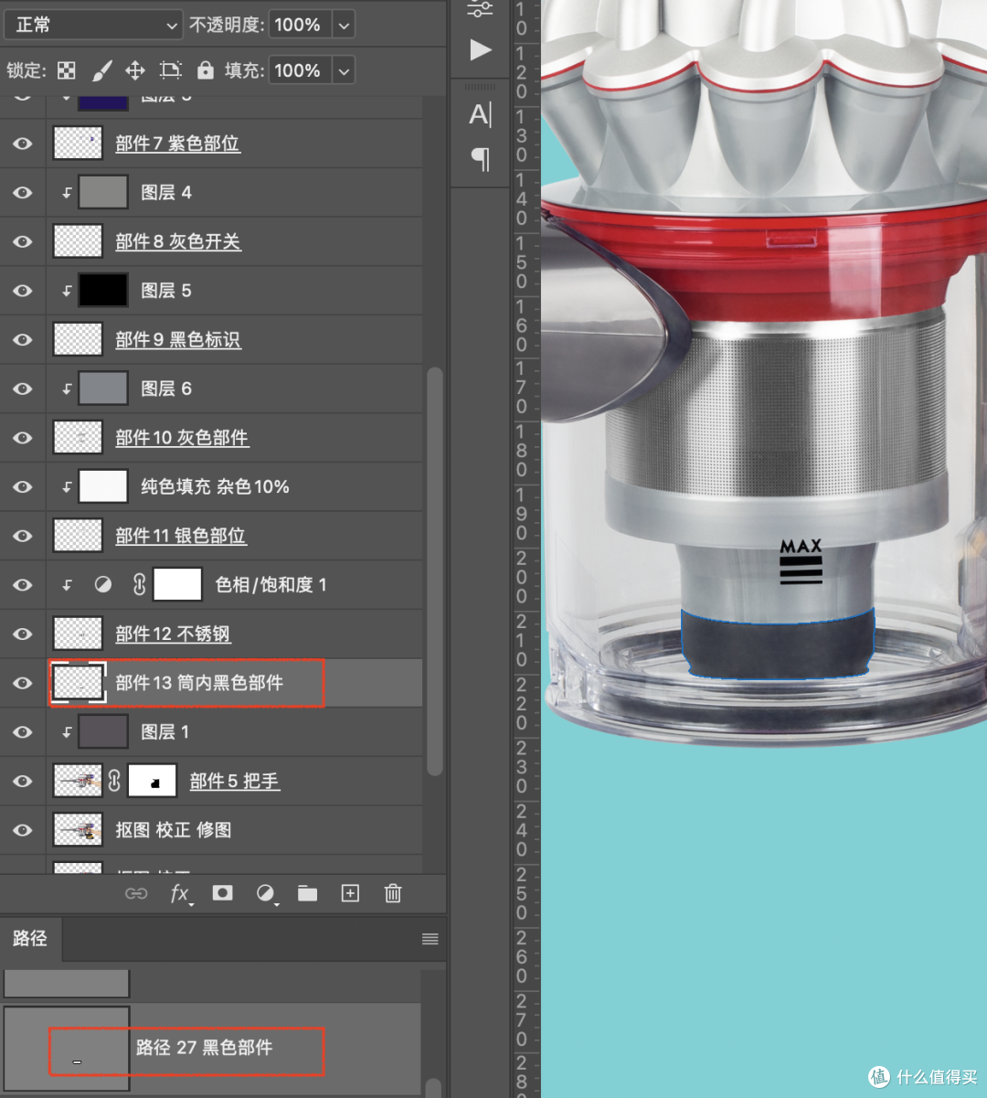Delete layer with trash icon
This screenshot has width=987, height=1098.
coord(393,893)
